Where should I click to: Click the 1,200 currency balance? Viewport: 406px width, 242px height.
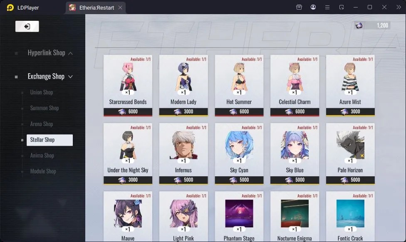coord(382,25)
